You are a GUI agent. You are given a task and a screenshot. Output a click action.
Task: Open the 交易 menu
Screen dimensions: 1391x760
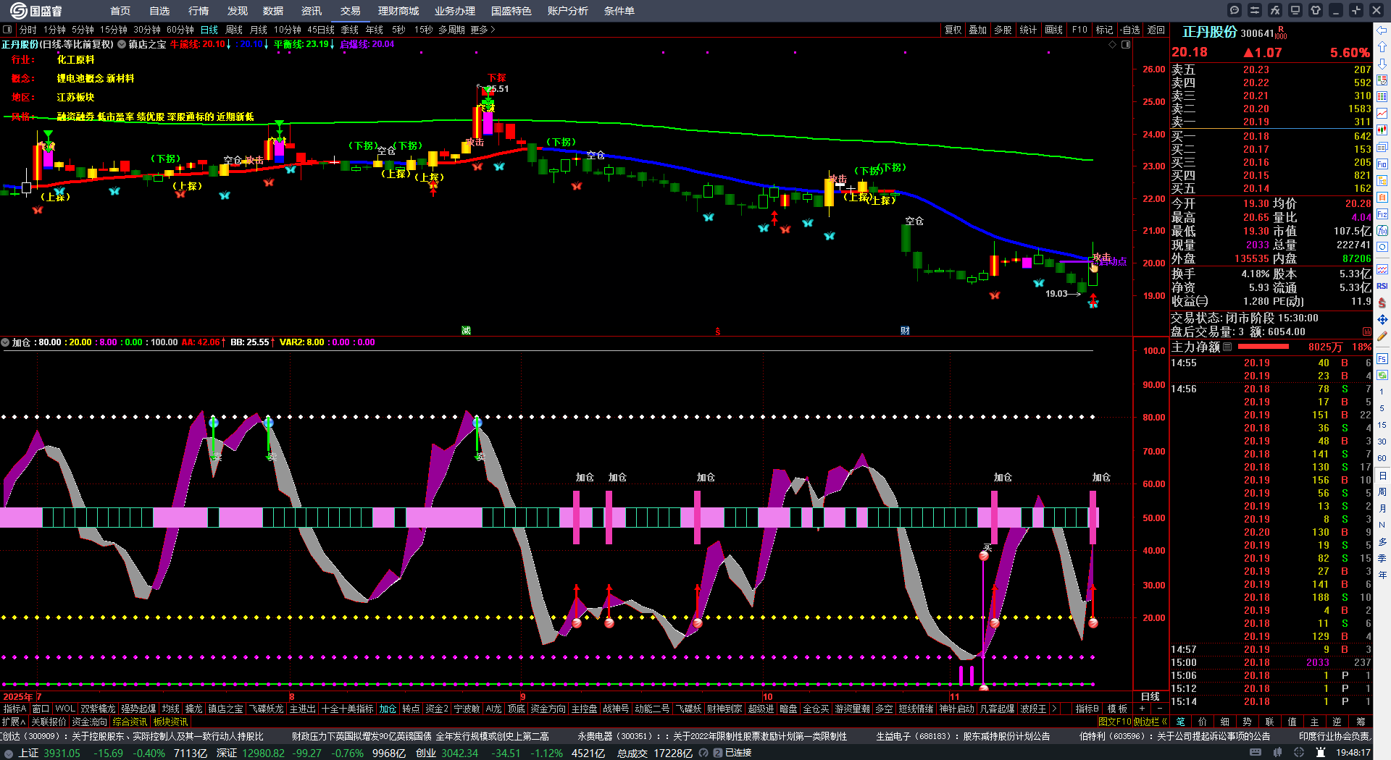[351, 11]
